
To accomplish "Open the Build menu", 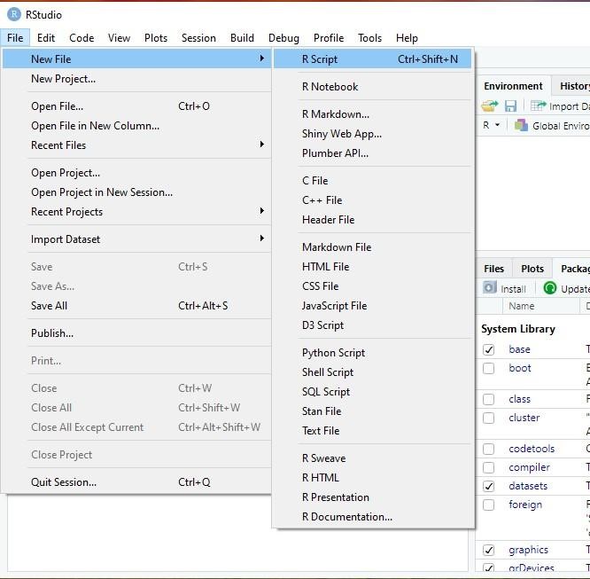I will pos(242,38).
